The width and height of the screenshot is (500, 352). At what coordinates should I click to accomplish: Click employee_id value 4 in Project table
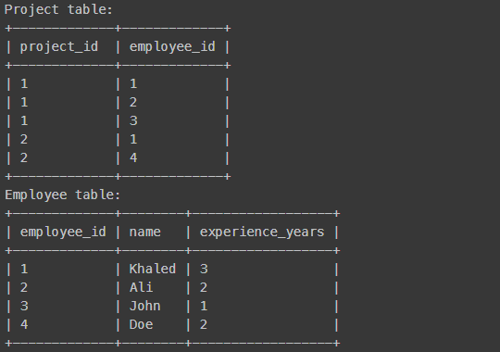[x=133, y=157]
